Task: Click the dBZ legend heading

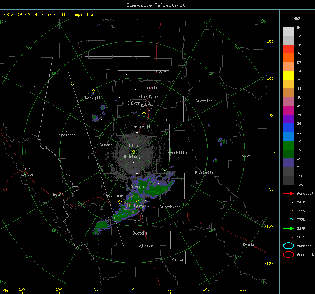Action: 297,19
